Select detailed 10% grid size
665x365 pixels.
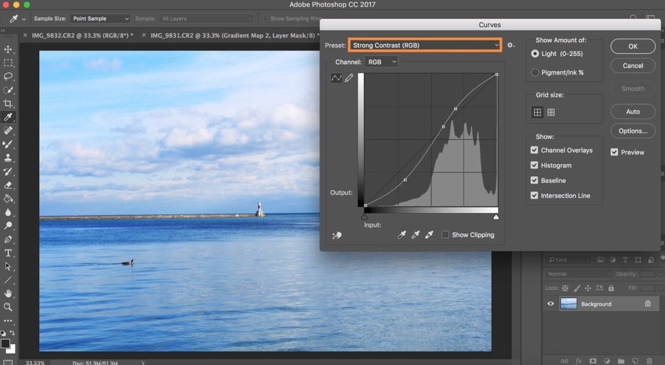(x=551, y=112)
